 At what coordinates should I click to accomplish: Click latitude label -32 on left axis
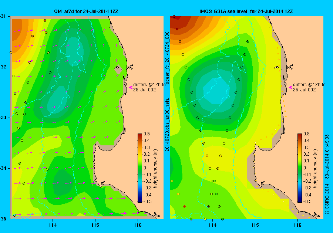coord(3,67)
